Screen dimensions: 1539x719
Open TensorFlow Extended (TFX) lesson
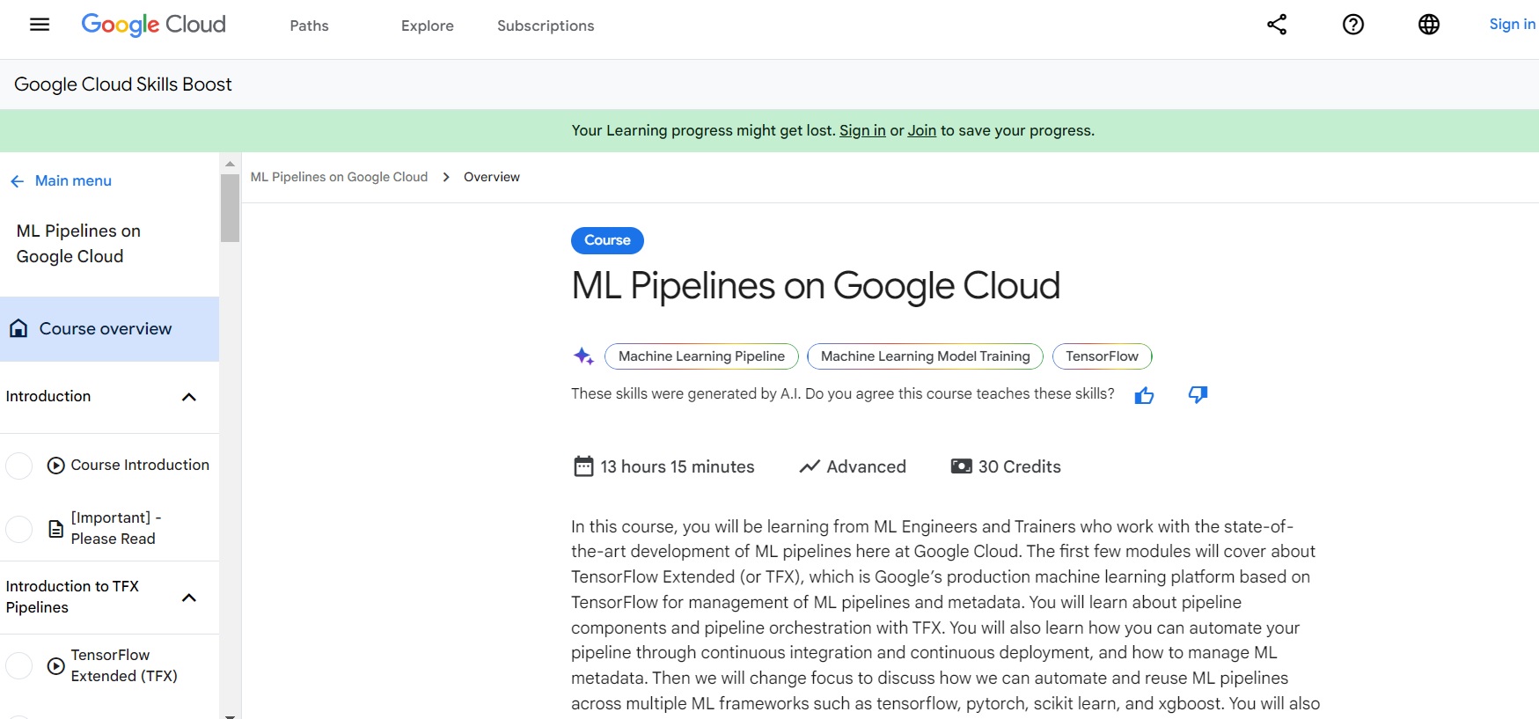[124, 665]
